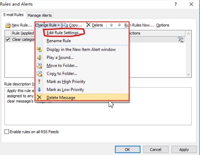Click the New Rule button label

[22, 25]
